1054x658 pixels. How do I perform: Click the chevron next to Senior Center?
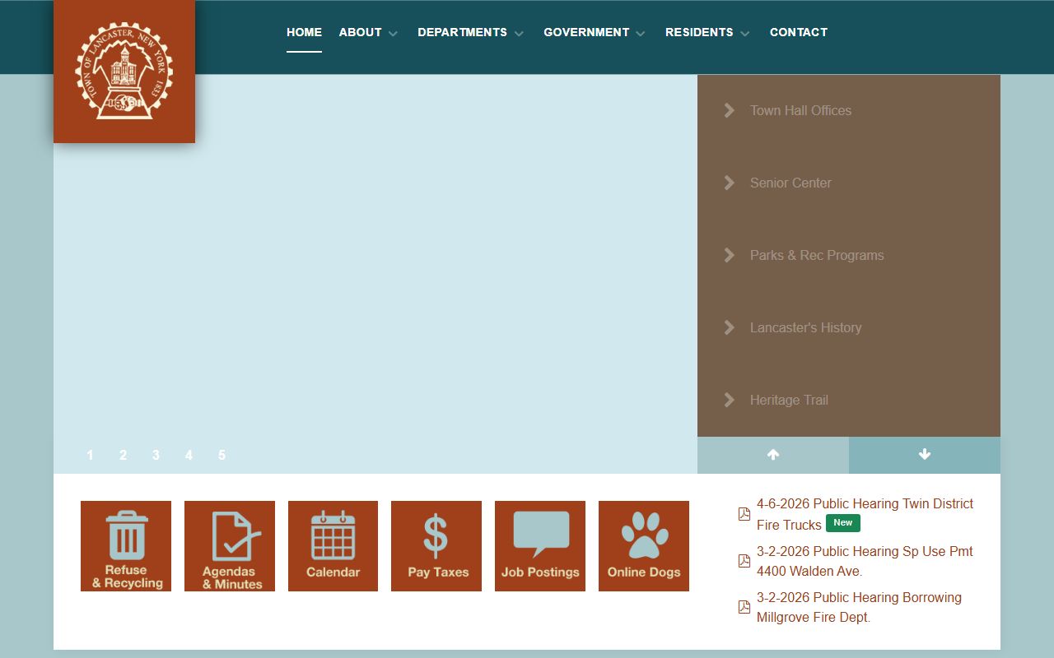pos(729,183)
